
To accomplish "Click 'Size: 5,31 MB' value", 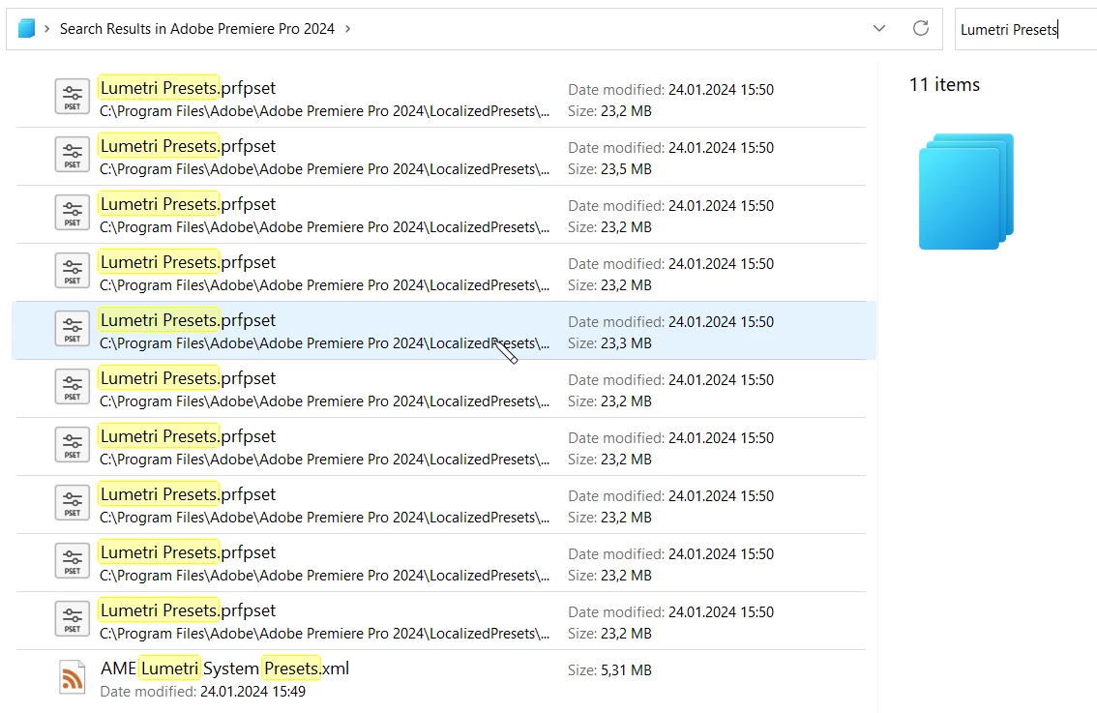I will 609,670.
